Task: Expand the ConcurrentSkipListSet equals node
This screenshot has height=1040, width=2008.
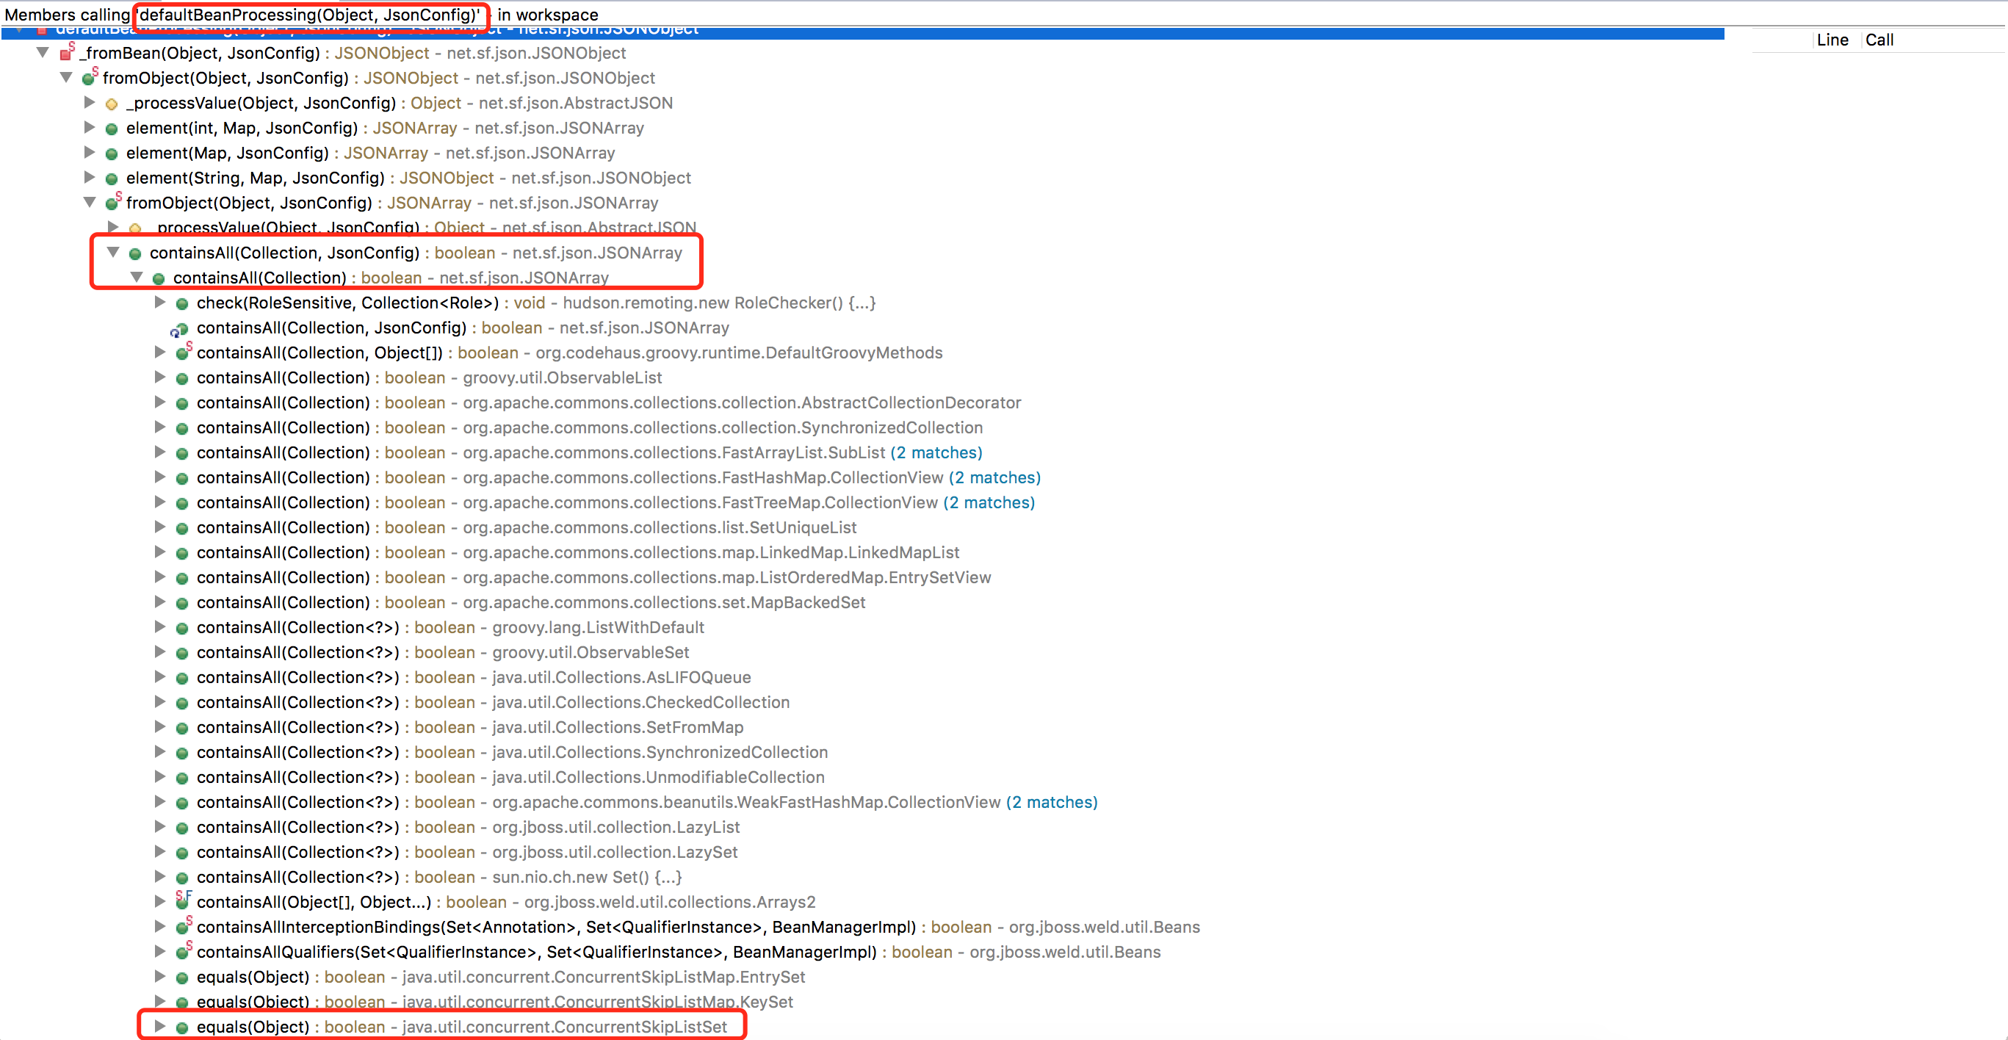Action: (x=160, y=1027)
